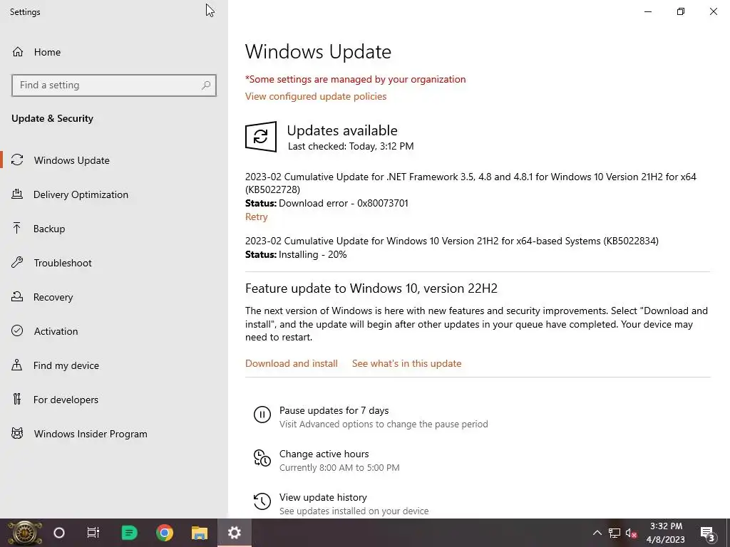The width and height of the screenshot is (730, 547).
Task: Click the Home icon in sidebar
Action: click(18, 51)
